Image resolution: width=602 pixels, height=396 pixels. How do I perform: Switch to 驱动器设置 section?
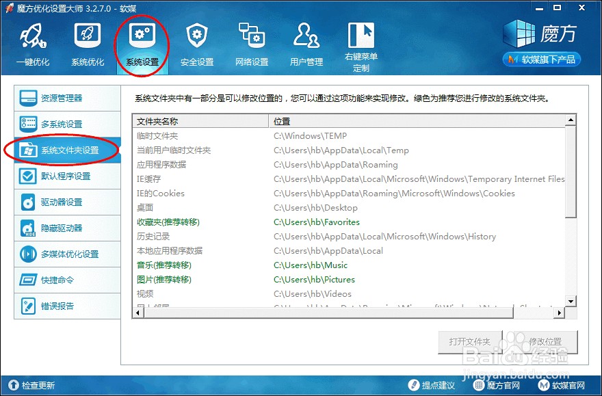click(68, 202)
